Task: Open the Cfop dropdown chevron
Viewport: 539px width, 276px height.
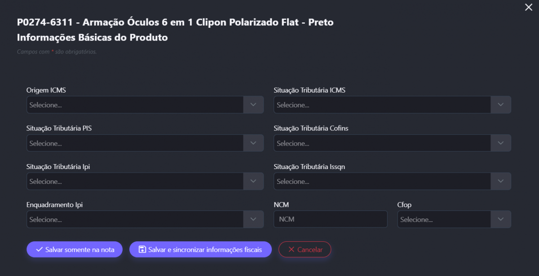Action: pos(501,219)
